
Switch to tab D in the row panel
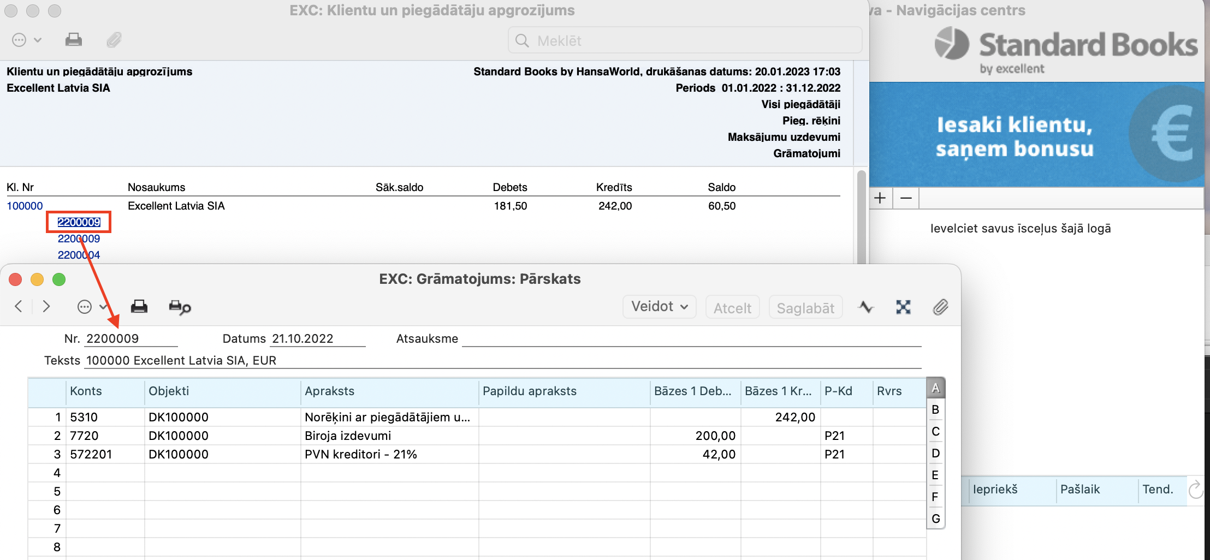935,454
